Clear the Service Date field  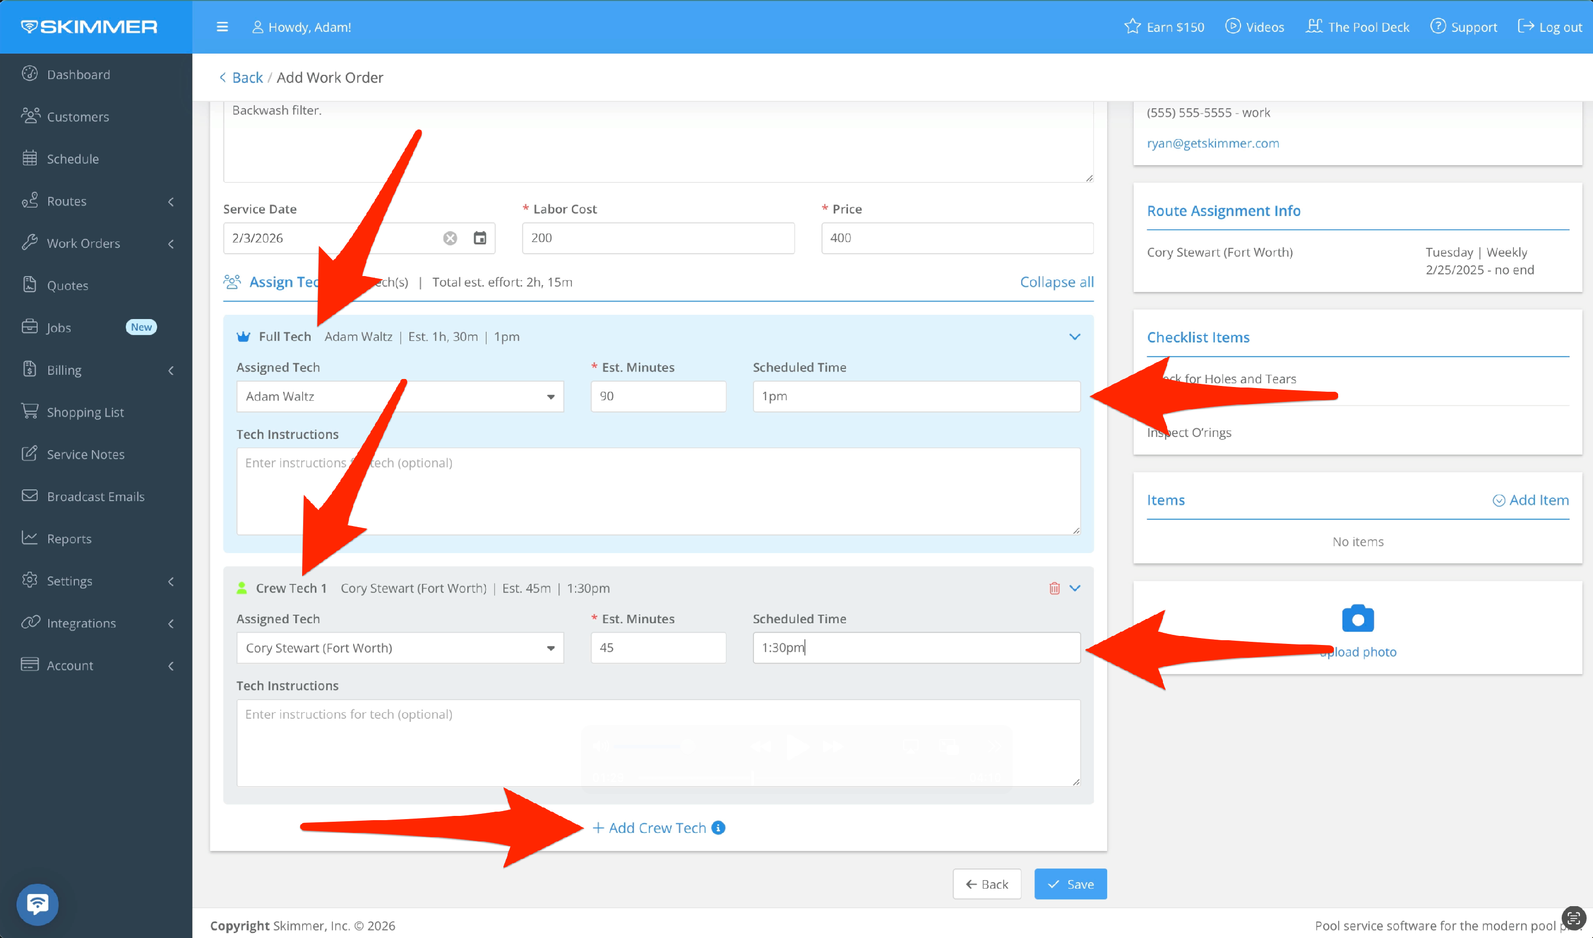click(450, 238)
